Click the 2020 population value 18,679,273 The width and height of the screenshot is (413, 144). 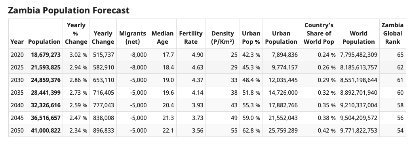pos(46,55)
